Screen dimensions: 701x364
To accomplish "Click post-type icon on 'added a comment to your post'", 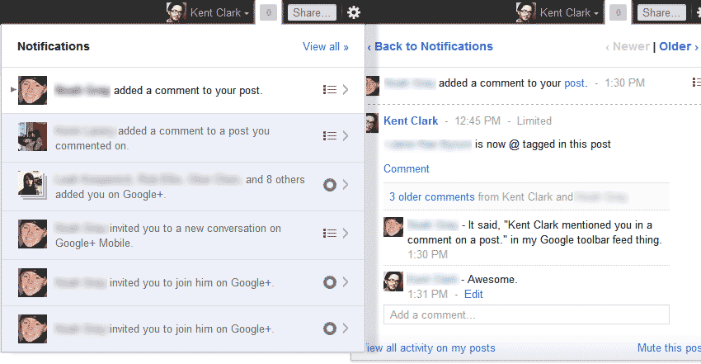I will tap(330, 90).
